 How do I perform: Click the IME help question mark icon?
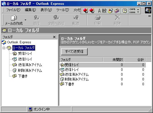125,11
